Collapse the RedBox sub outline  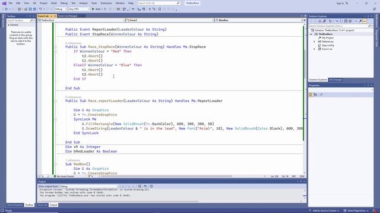pyautogui.click(x=56, y=164)
